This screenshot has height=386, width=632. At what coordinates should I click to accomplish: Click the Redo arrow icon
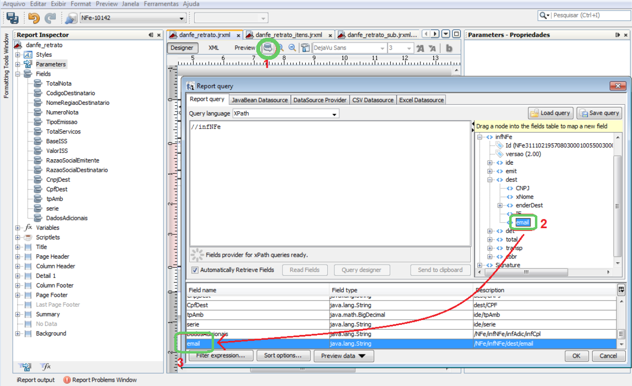click(x=50, y=18)
